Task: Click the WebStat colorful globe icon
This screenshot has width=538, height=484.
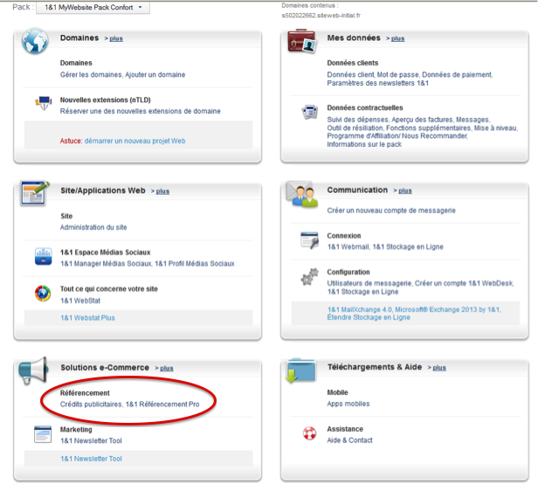Action: [x=43, y=294]
